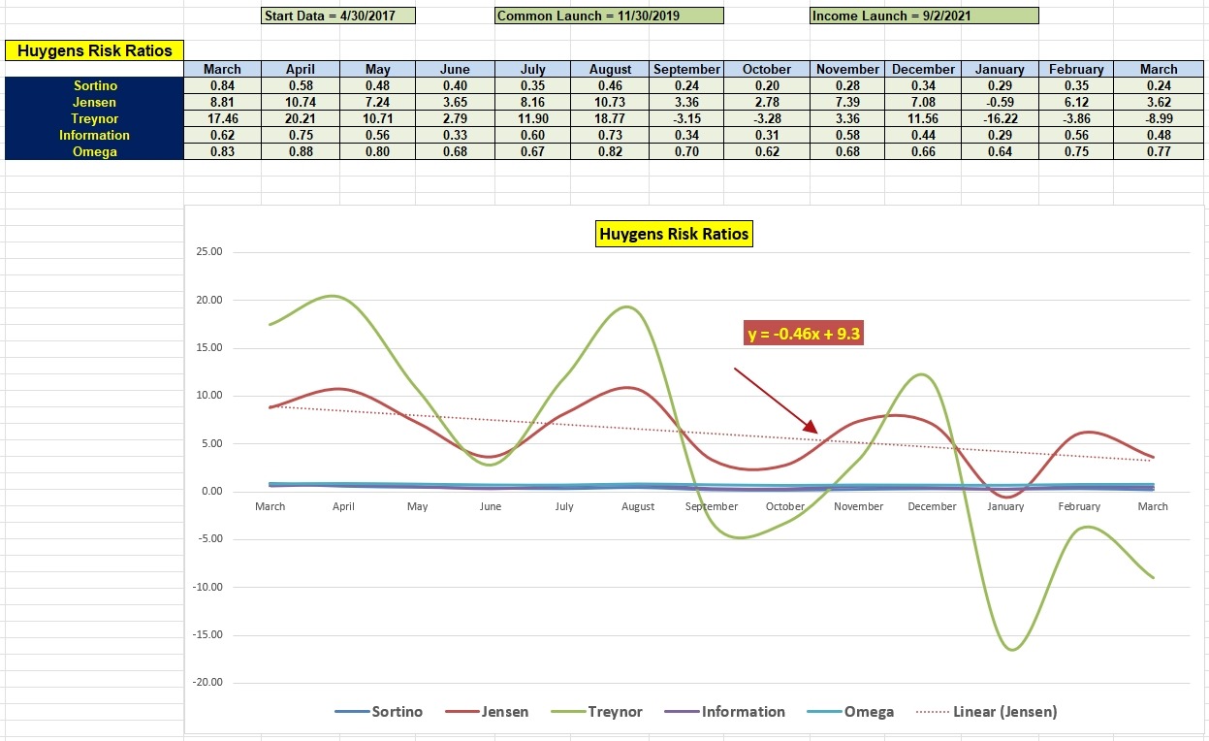Click the August label on the chart's horizontal axis
The image size is (1209, 741).
tap(638, 506)
